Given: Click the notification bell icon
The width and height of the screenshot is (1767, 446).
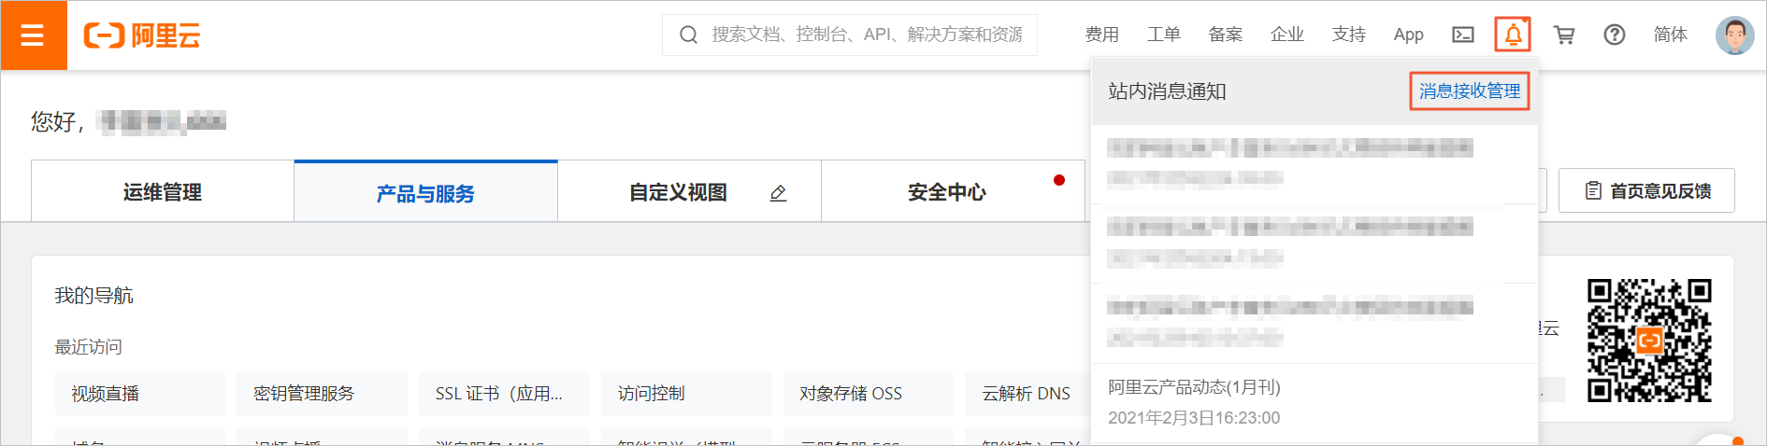Looking at the screenshot, I should [1513, 35].
